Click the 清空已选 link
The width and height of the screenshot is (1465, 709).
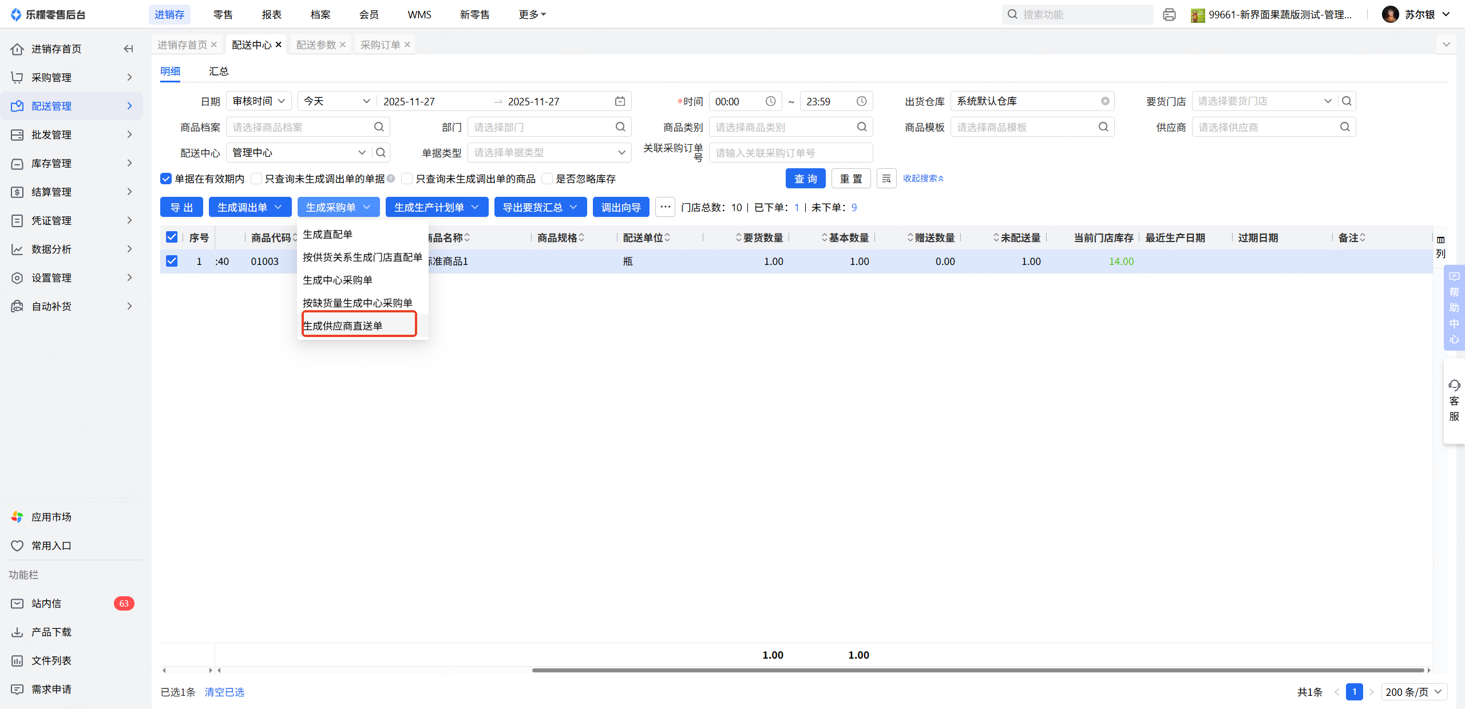click(x=224, y=692)
